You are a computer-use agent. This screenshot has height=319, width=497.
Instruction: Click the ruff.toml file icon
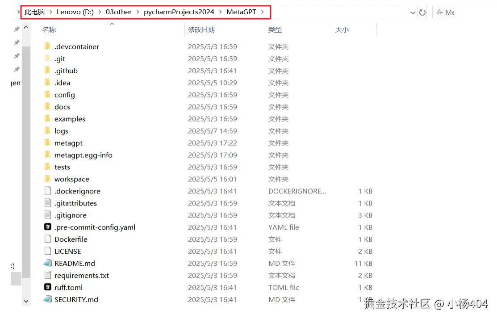pyautogui.click(x=47, y=287)
